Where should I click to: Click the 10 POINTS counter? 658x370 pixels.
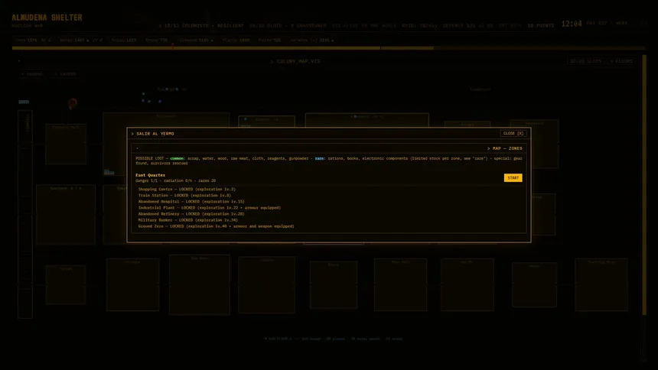[x=540, y=25]
